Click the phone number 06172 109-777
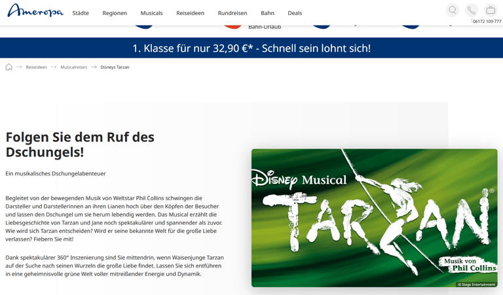The image size is (503, 295). click(x=487, y=22)
